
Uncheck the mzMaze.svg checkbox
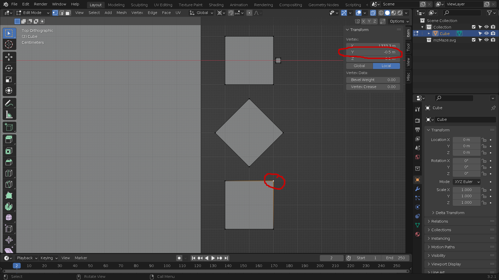click(474, 40)
